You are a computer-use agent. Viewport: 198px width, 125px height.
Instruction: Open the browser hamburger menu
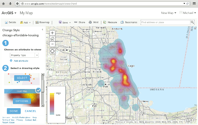194,4
